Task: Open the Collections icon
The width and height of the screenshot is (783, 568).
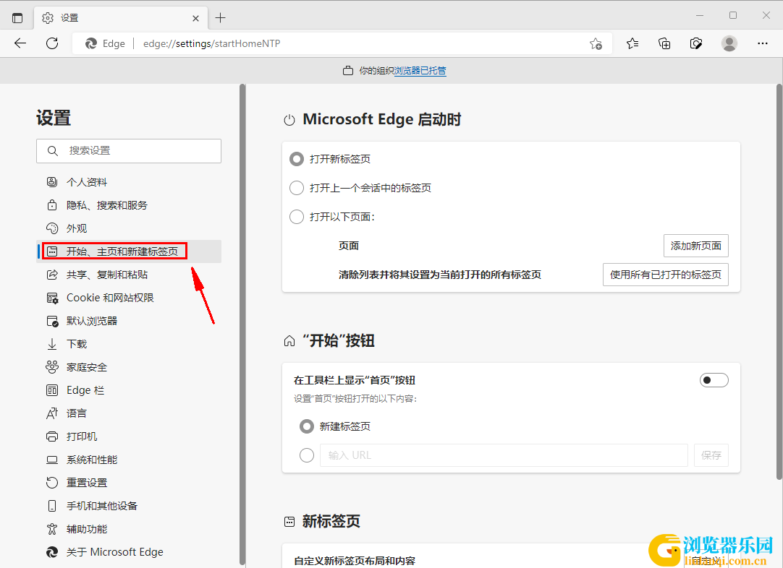Action: point(664,44)
